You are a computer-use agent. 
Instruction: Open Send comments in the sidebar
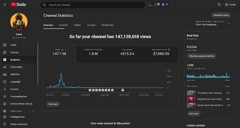click(x=19, y=124)
